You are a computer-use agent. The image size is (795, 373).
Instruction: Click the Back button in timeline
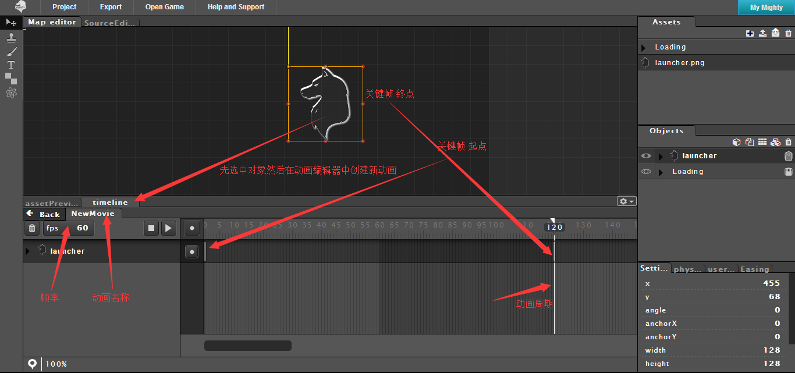[x=44, y=214]
